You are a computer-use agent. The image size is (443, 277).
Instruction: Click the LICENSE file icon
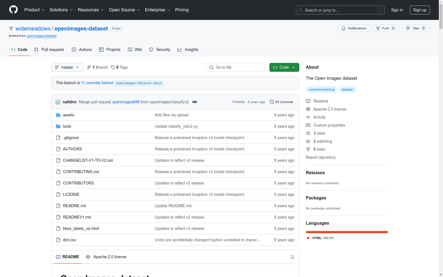[x=58, y=194]
